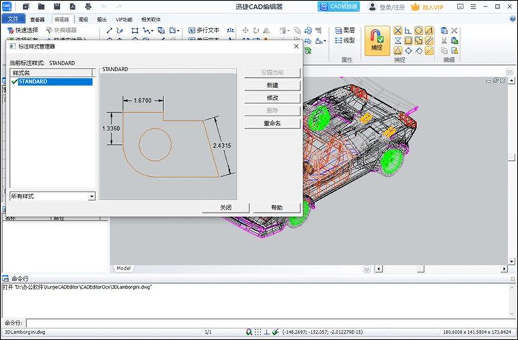Image resolution: width=518 pixels, height=340 pixels.
Task: Click the 多行文本 multiline text tool
Action: pos(204,30)
